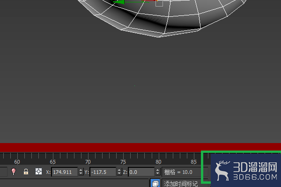The image size is (281, 187).
Task: Decrease X value with spinner down arrow
Action: [81, 173]
